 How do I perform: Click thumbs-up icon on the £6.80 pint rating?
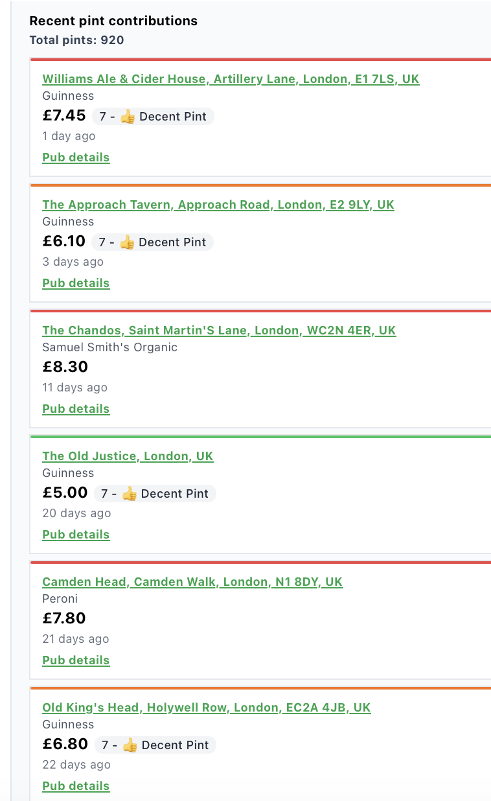point(130,745)
